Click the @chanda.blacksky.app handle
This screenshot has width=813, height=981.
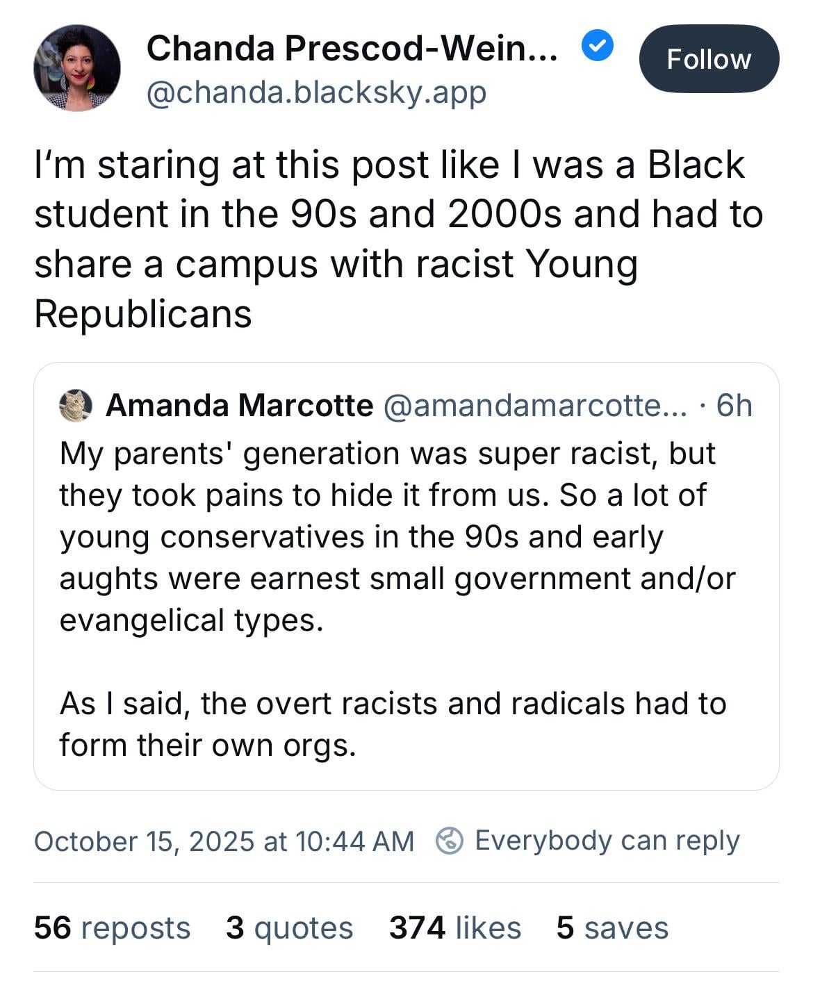pyautogui.click(x=316, y=92)
